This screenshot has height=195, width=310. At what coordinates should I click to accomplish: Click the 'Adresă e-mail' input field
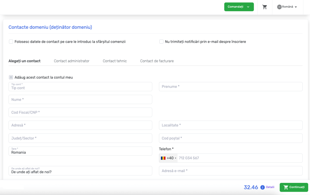231,170
